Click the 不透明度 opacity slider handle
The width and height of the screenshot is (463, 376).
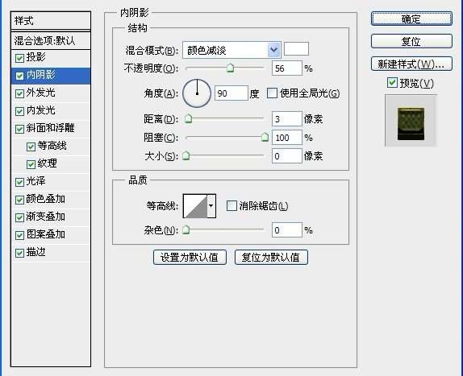click(x=230, y=68)
